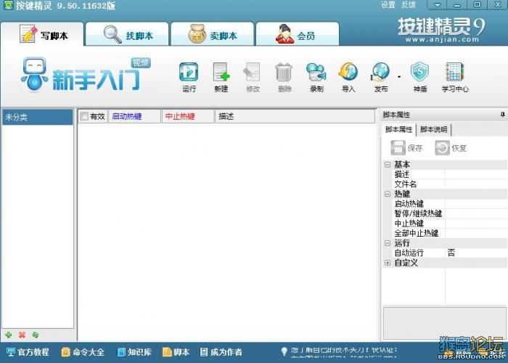Expand the 自定义 property group
This screenshot has height=363, width=508.
pos(387,263)
